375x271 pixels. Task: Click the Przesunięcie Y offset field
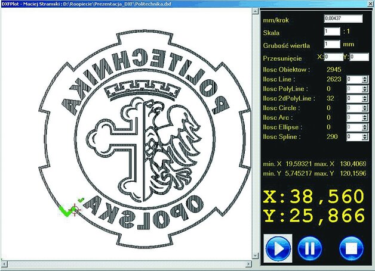[360, 57]
